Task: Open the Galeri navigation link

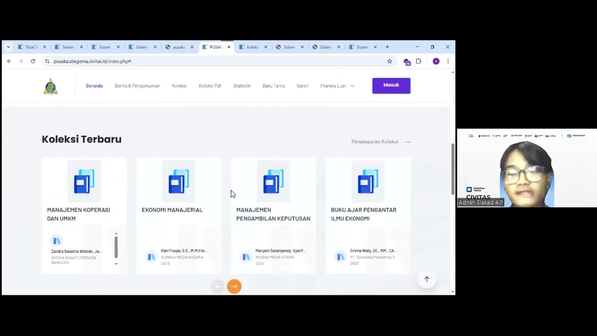Action: pyautogui.click(x=303, y=86)
